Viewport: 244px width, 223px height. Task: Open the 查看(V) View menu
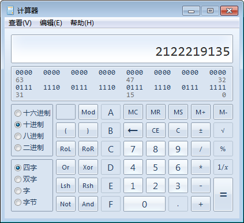coord(20,23)
